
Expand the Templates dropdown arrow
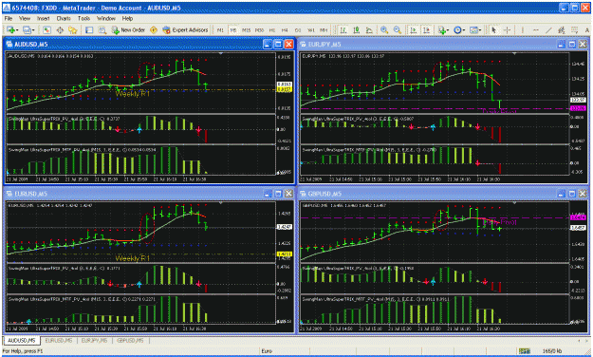pos(480,29)
